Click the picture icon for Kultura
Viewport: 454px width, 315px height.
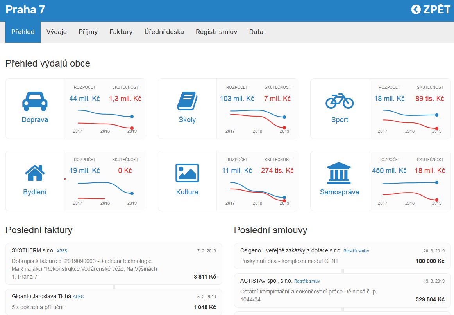click(187, 173)
